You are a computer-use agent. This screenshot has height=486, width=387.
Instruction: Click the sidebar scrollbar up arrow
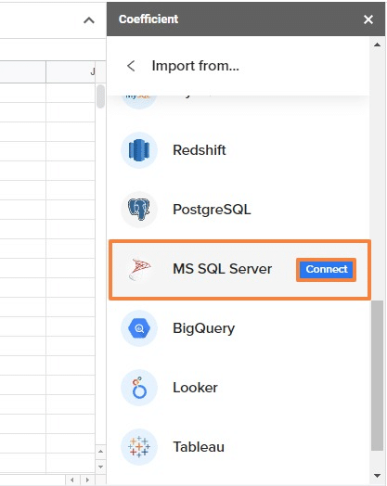point(377,45)
